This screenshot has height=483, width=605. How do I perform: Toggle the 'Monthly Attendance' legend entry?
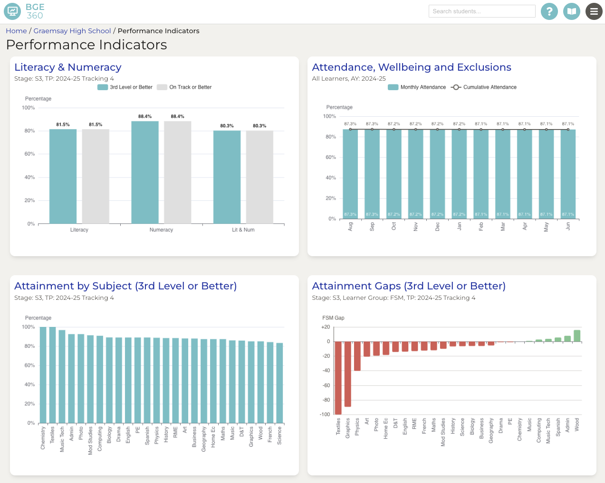click(x=416, y=87)
